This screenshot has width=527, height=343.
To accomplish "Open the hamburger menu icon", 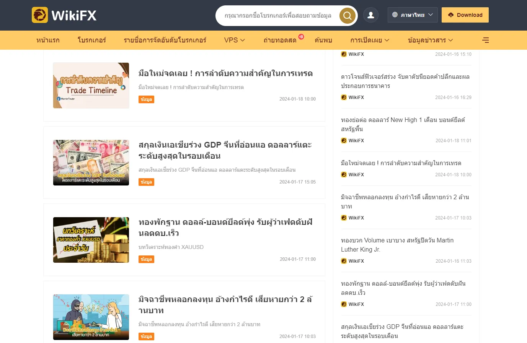I will pos(486,40).
